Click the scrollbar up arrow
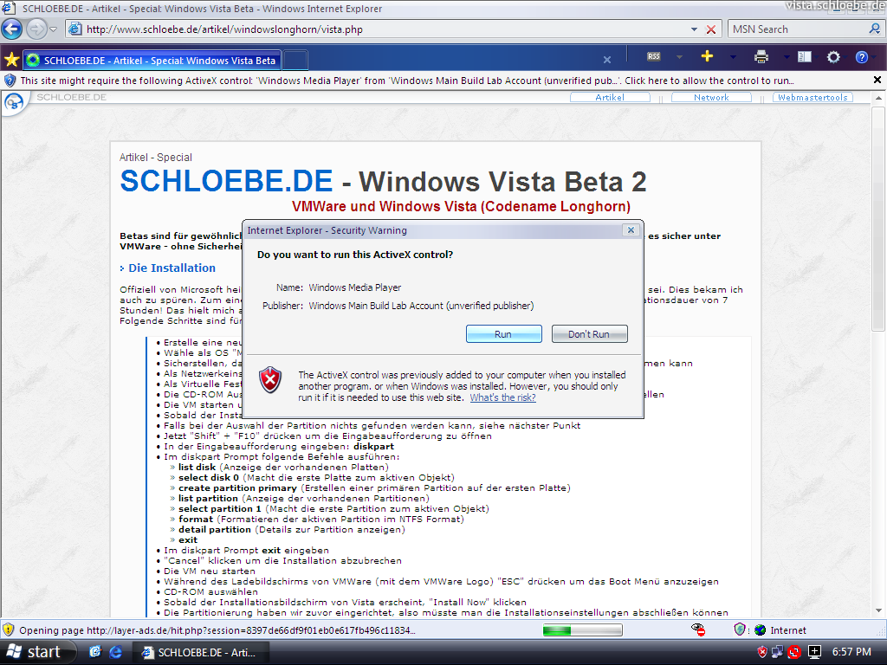 click(x=878, y=98)
